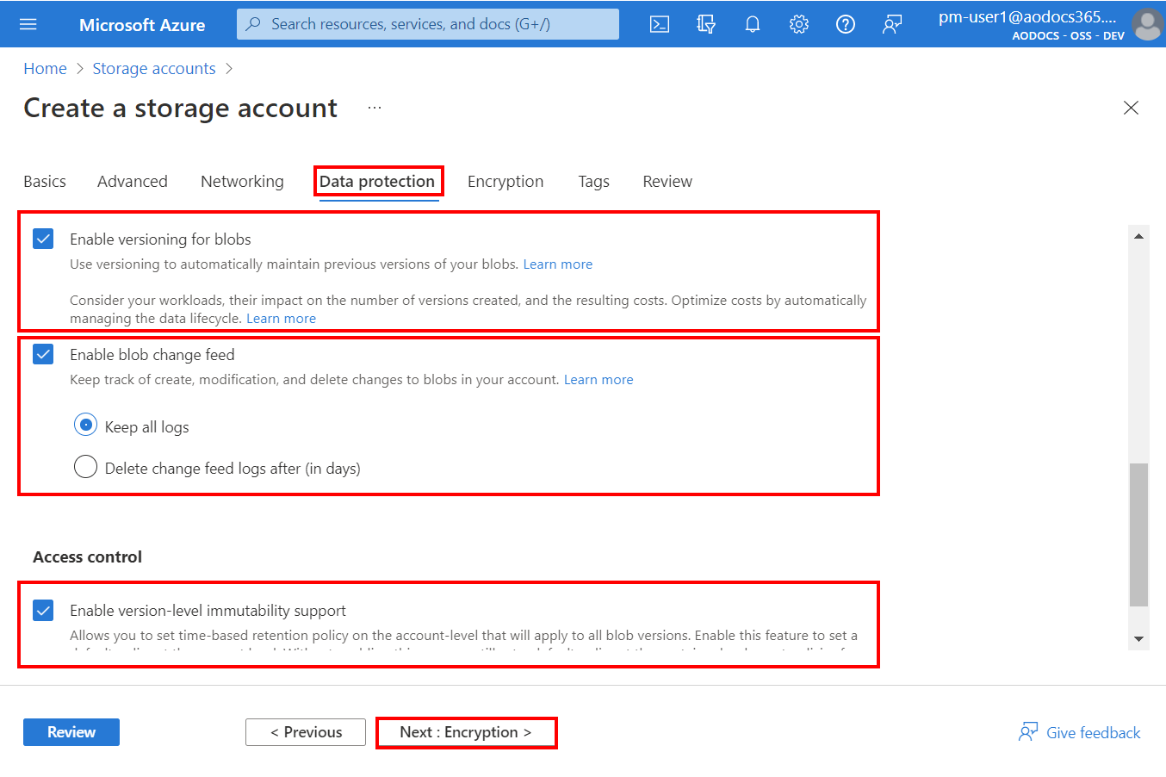Open the notifications bell
Image resolution: width=1166 pixels, height=777 pixels.
tap(753, 24)
